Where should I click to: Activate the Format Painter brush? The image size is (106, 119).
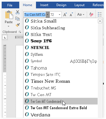tap(18, 25)
